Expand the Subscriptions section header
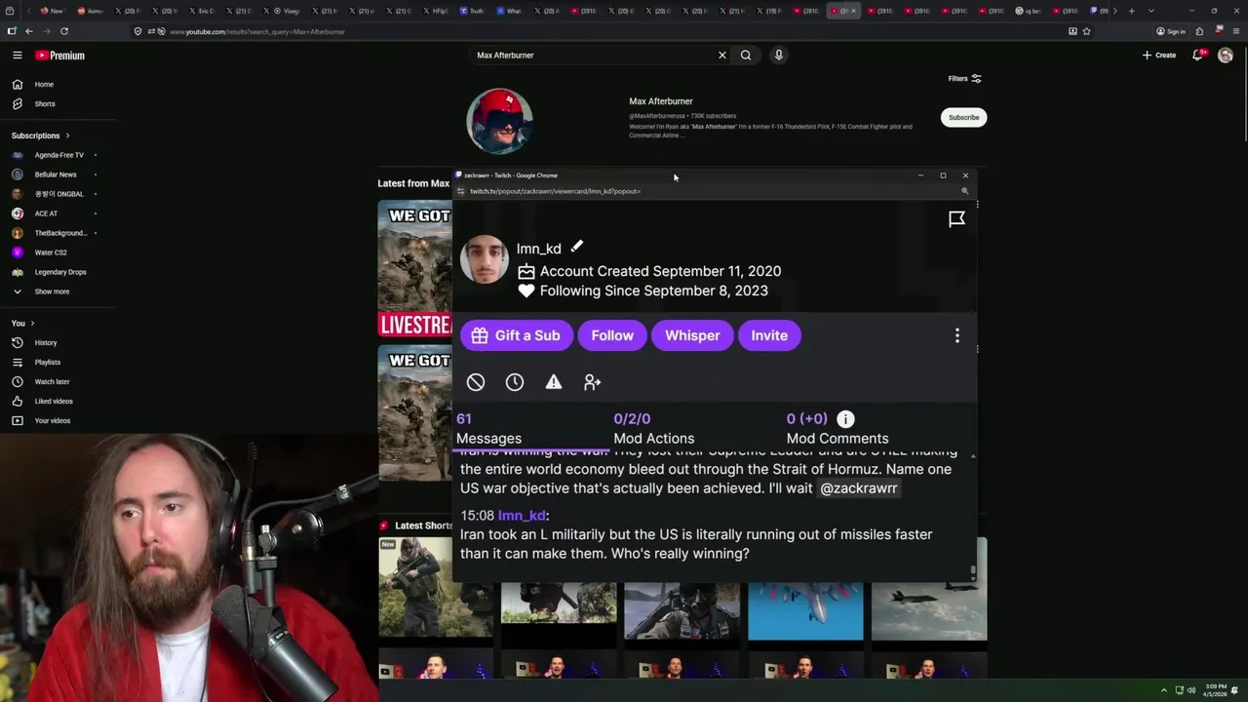 (41, 136)
